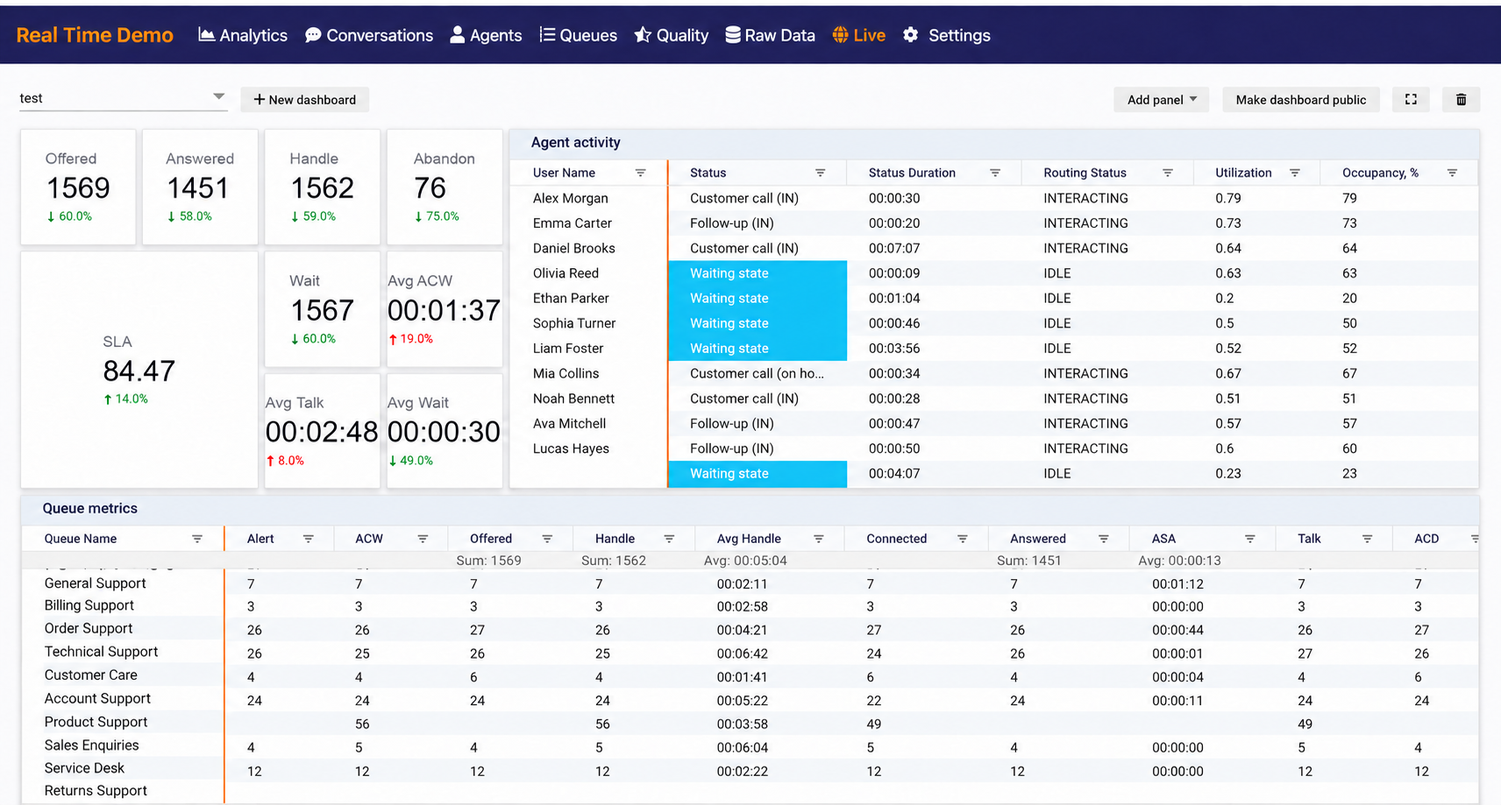Select the Alex Morgan agent row
Viewport: 1501px width, 805px height.
(993, 198)
